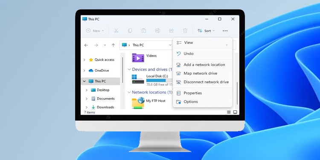Expand the Documents tree node
320x160 pixels.
(87, 99)
